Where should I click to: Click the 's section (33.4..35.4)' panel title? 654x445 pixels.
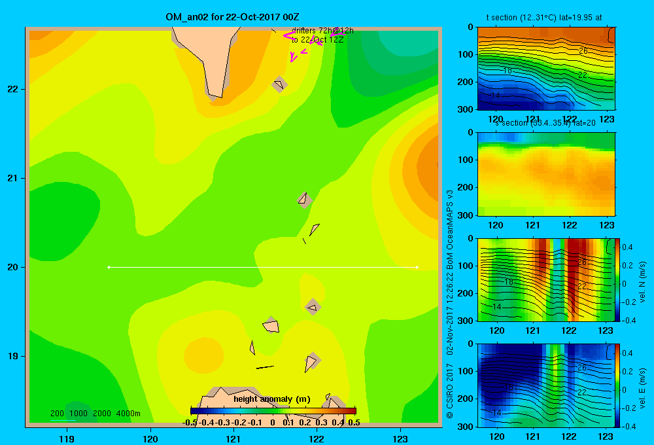click(x=546, y=123)
